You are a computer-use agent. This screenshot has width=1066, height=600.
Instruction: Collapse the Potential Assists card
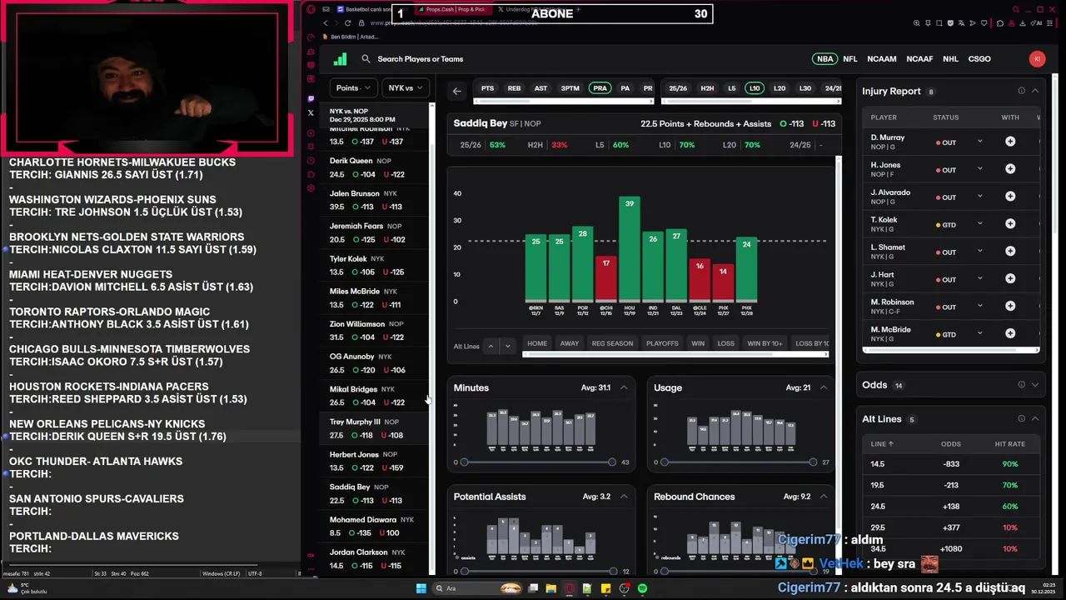click(624, 497)
